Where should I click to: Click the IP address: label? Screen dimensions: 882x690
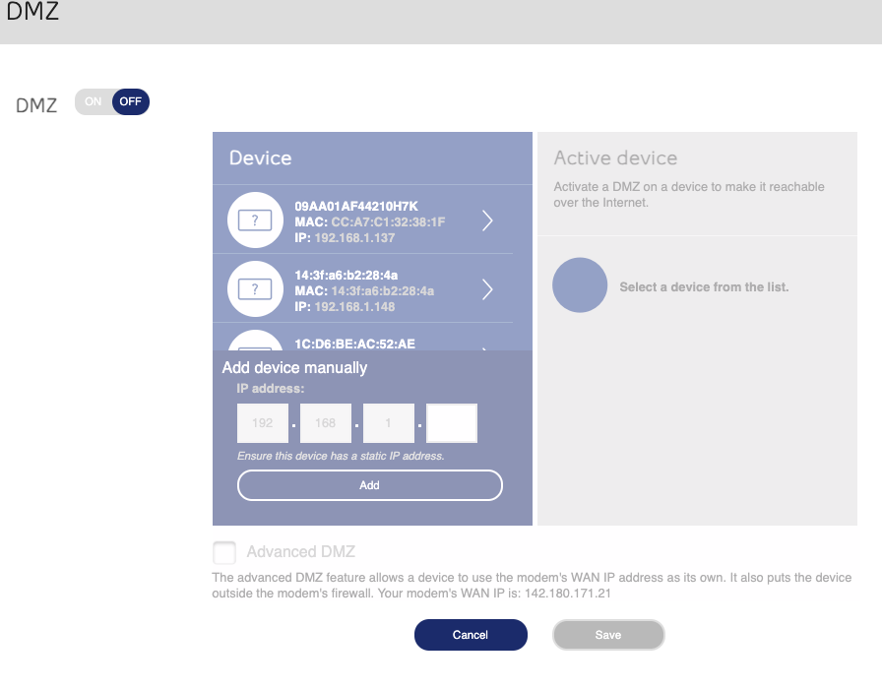click(x=271, y=389)
